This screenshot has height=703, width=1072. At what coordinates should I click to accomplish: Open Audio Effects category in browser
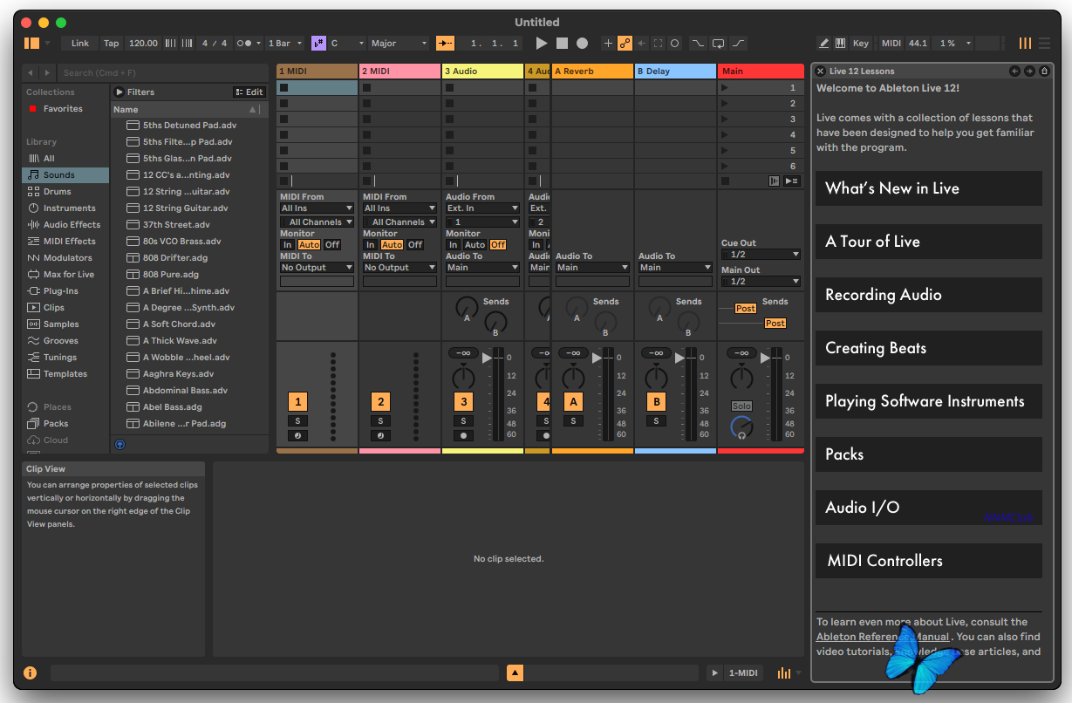72,225
